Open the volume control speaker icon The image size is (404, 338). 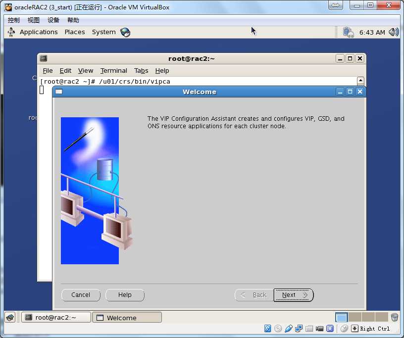[394, 32]
